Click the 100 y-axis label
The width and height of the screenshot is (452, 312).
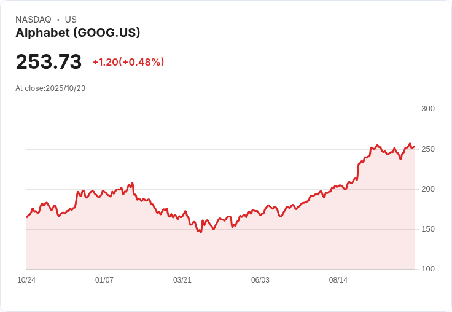(x=428, y=269)
